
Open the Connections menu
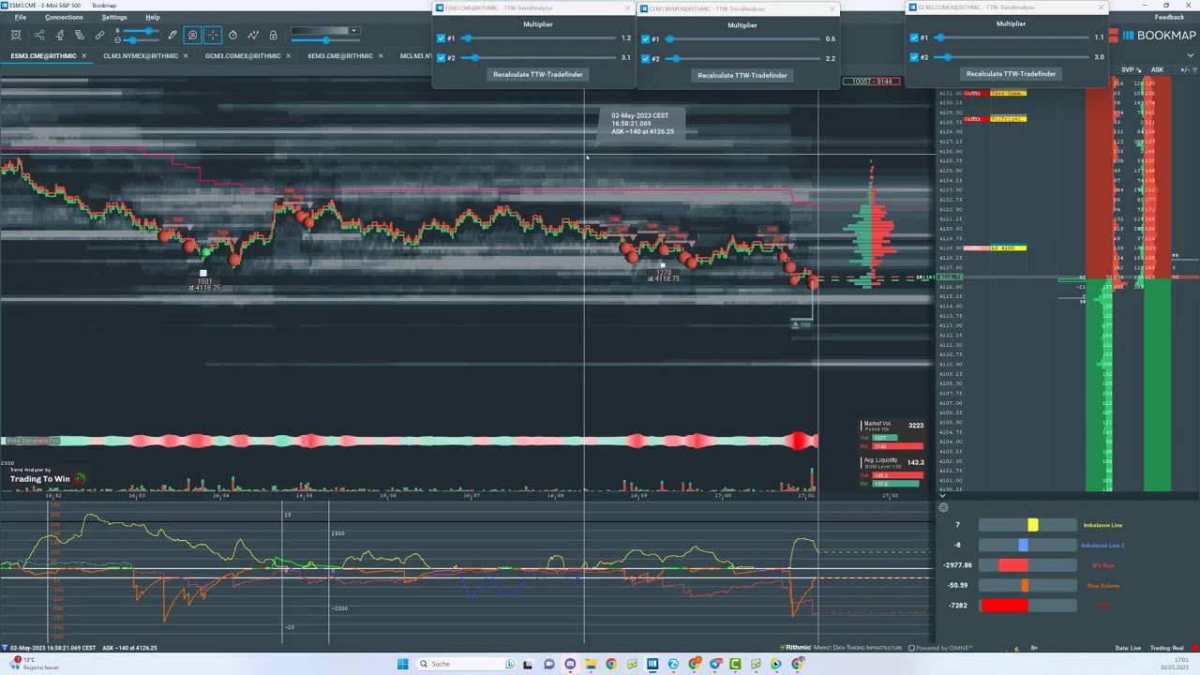64,17
